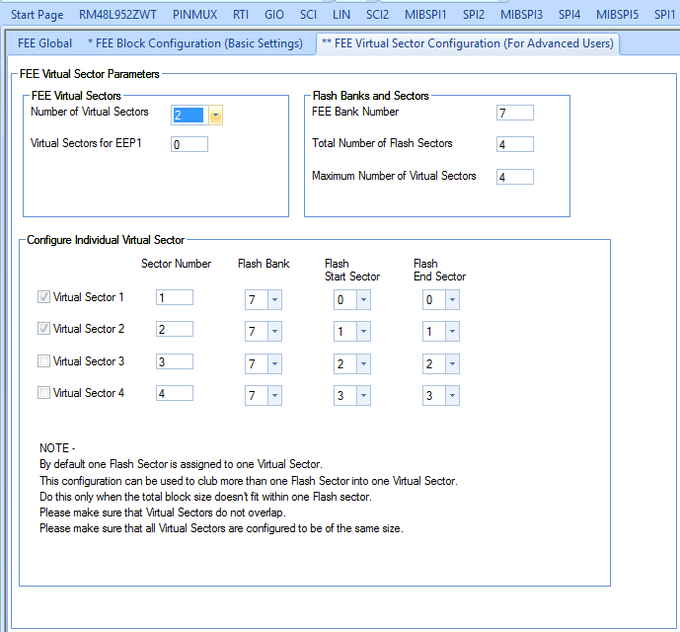Toggle the Virtual Sector 2 checkbox
This screenshot has height=632, width=680.
pyautogui.click(x=43, y=329)
